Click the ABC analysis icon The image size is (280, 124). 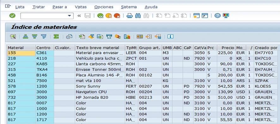click(118, 37)
